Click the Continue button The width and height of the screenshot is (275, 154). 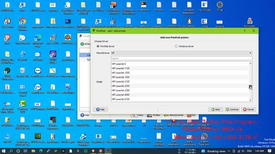232,110
